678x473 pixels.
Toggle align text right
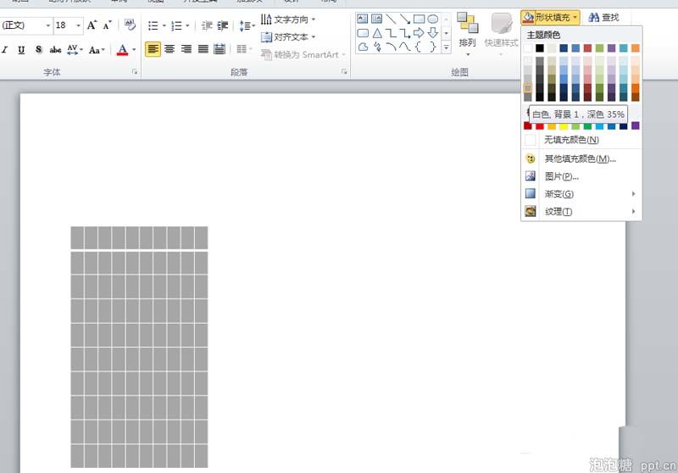pyautogui.click(x=186, y=49)
